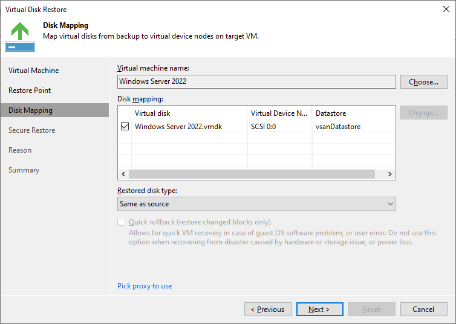456x324 pixels.
Task: Cancel the disk restore wizard
Action: click(424, 309)
